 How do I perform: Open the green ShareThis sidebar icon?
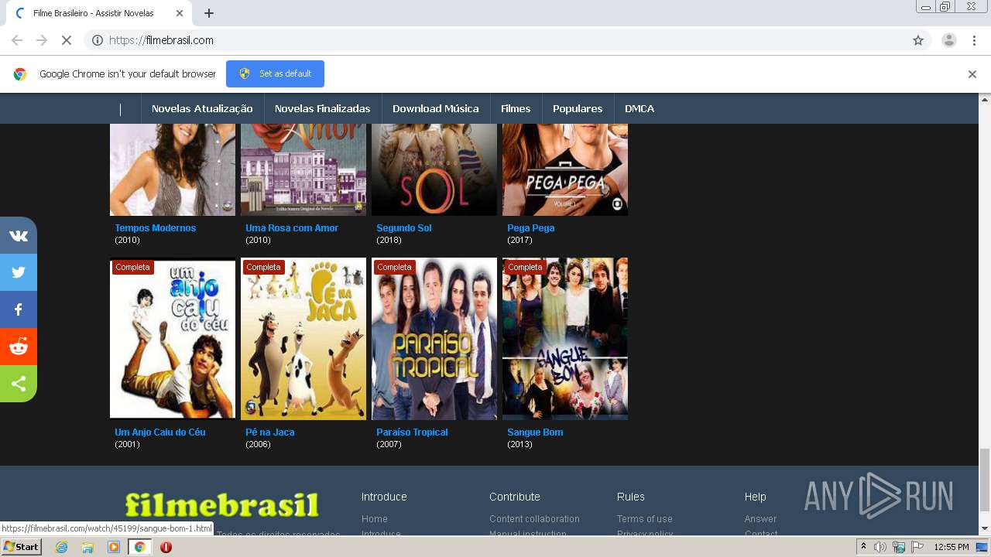[x=19, y=384]
